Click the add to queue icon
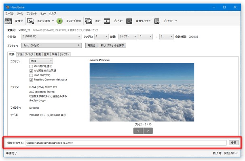The height and width of the screenshot is (161, 245). 31,21
